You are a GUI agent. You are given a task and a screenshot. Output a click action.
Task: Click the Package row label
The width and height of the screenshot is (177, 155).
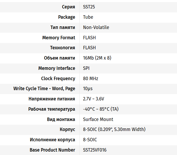pyautogui.click(x=66, y=17)
